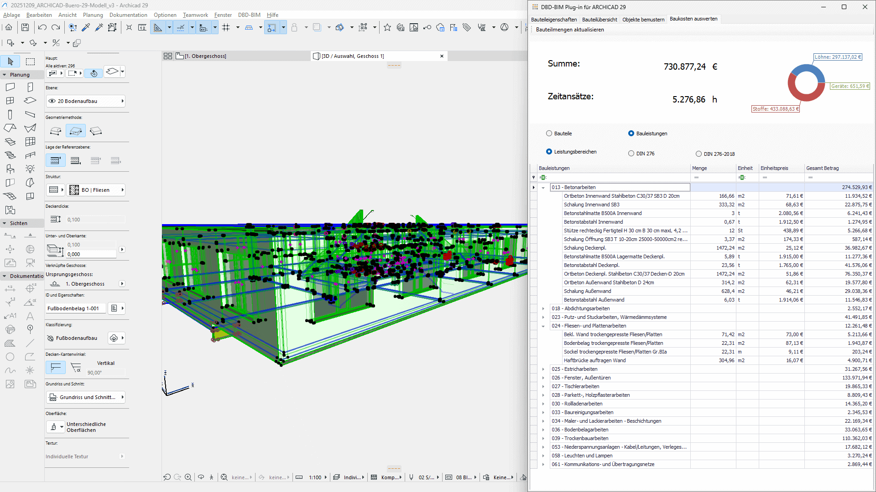
Task: Switch to the Objekte bemustern tab
Action: (643, 20)
